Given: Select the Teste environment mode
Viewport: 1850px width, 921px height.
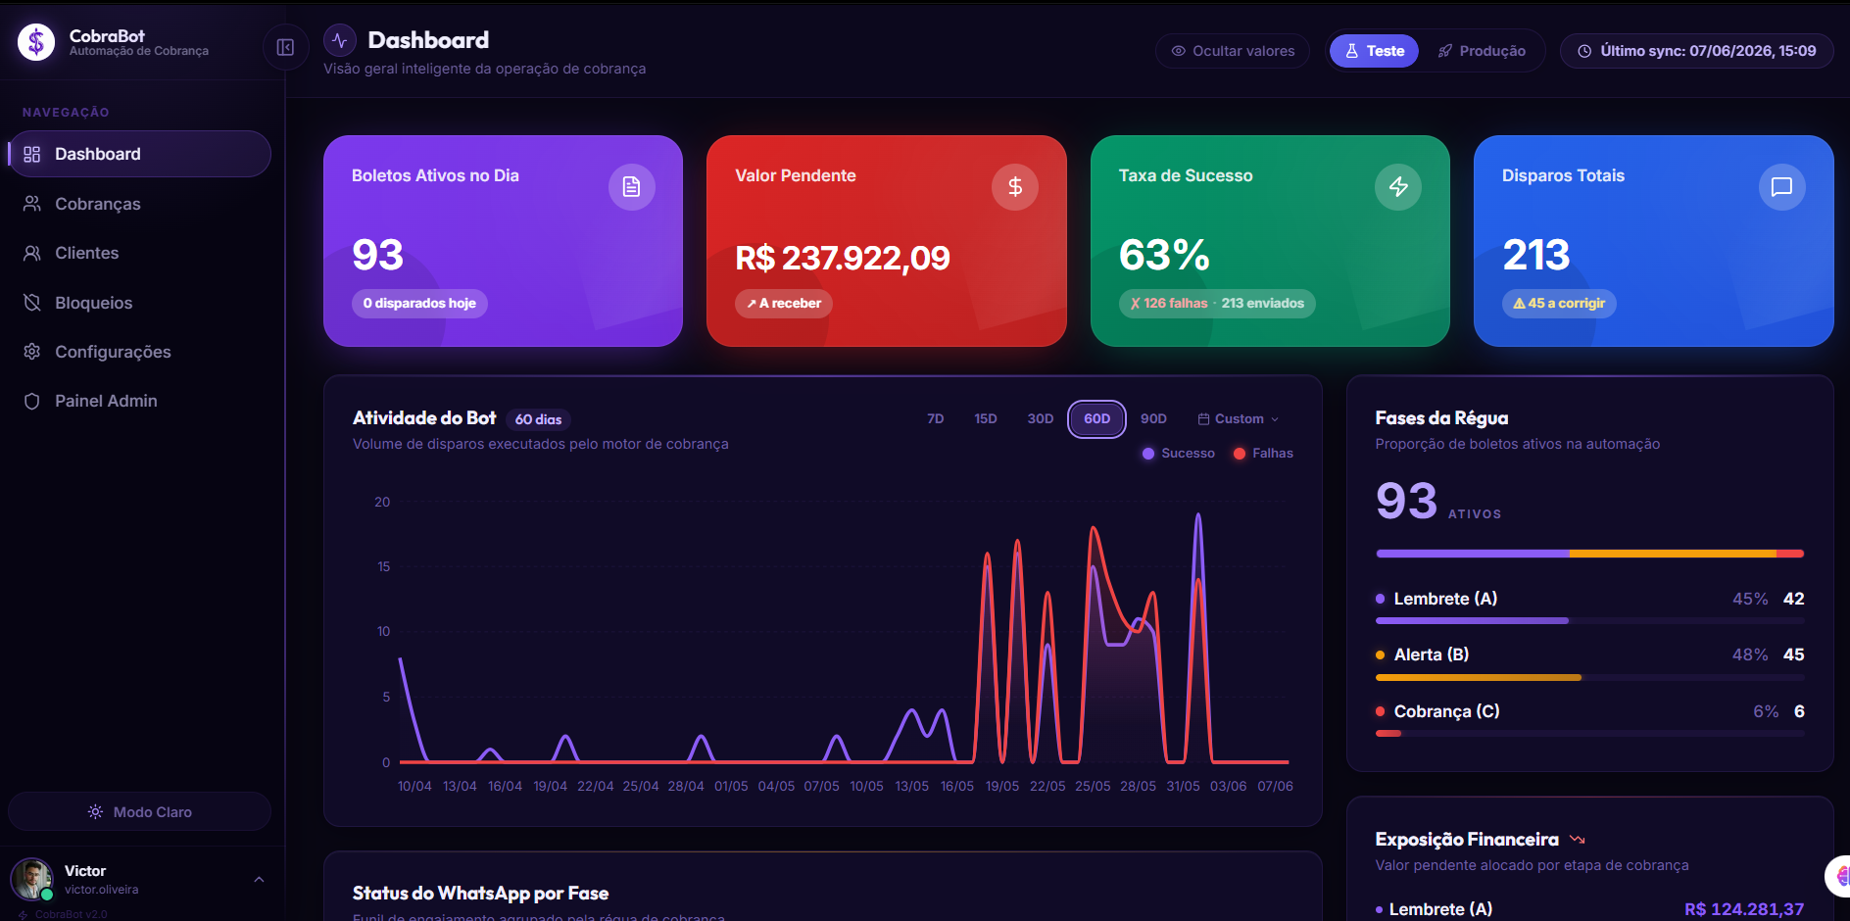Looking at the screenshot, I should (1374, 51).
